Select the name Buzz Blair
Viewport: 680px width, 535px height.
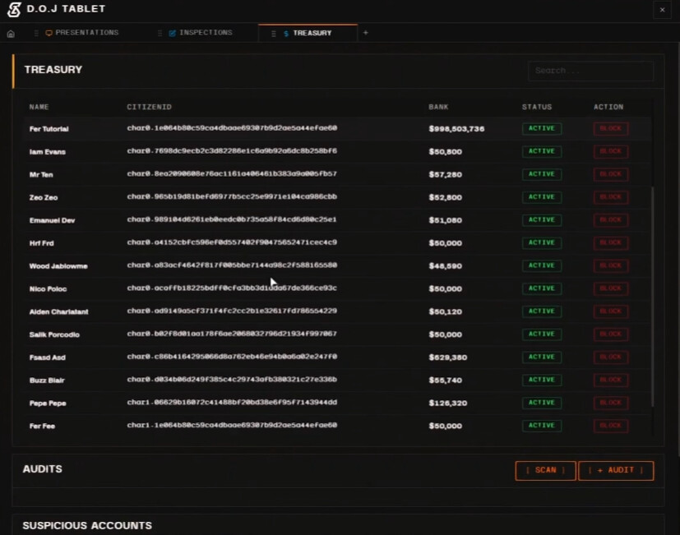[47, 380]
